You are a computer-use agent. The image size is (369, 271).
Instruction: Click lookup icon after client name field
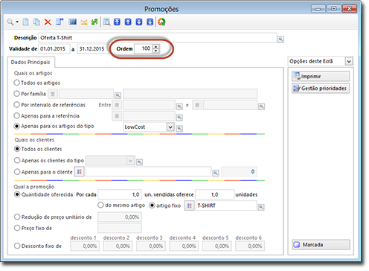pos(216,173)
